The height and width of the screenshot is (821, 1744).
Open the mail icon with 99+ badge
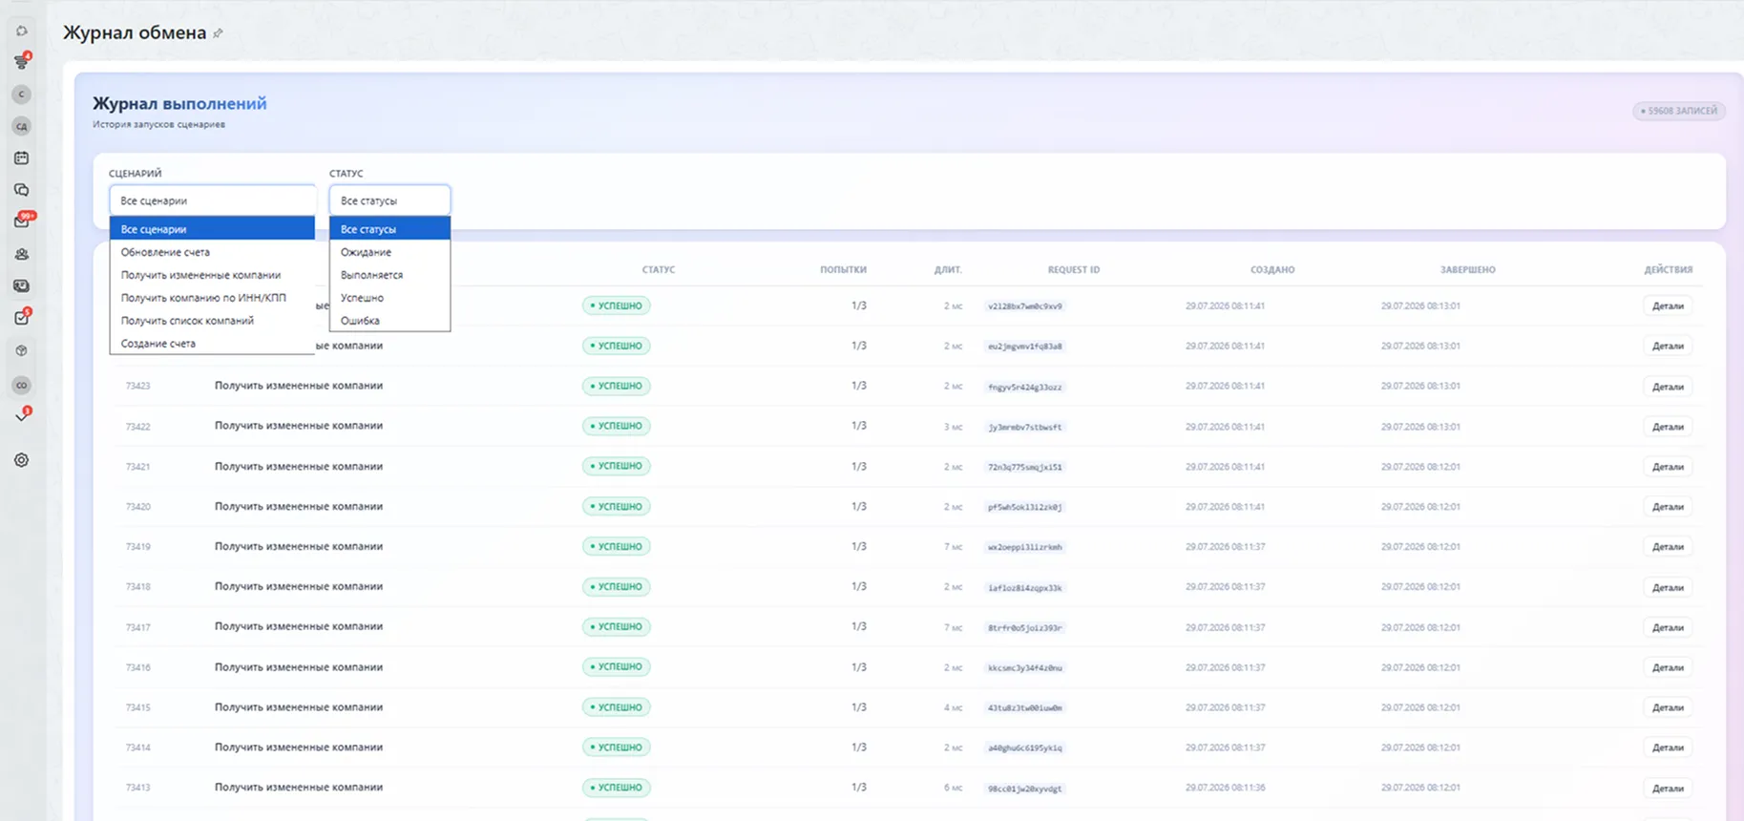pos(23,221)
